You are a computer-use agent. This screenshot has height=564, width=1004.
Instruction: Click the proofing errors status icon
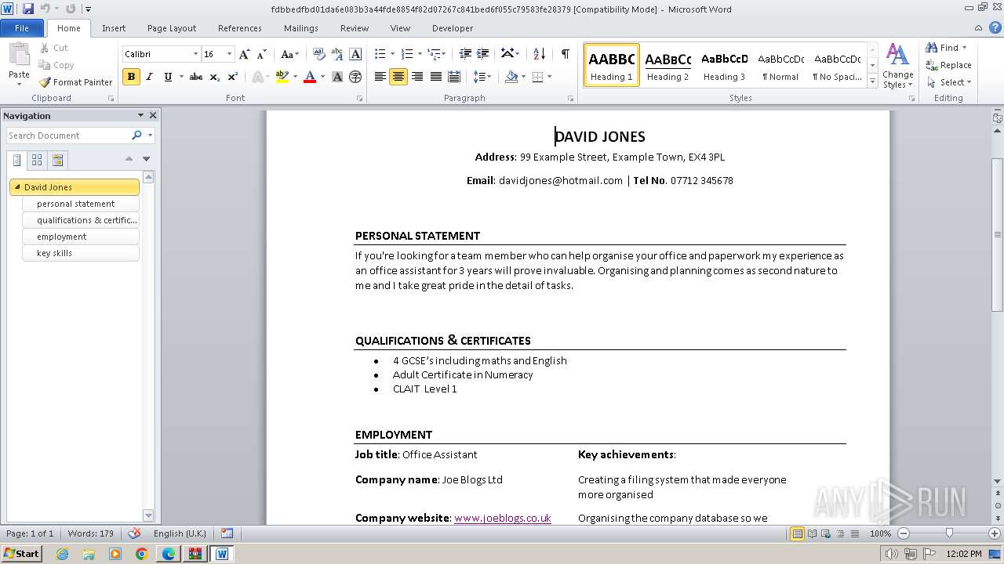[x=134, y=533]
